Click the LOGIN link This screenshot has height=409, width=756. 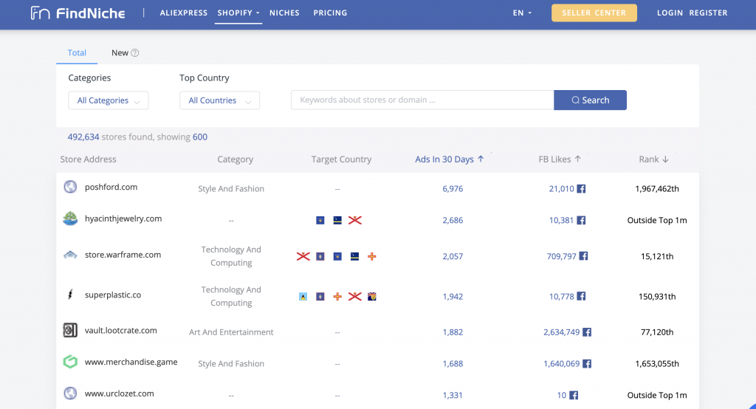(x=670, y=13)
